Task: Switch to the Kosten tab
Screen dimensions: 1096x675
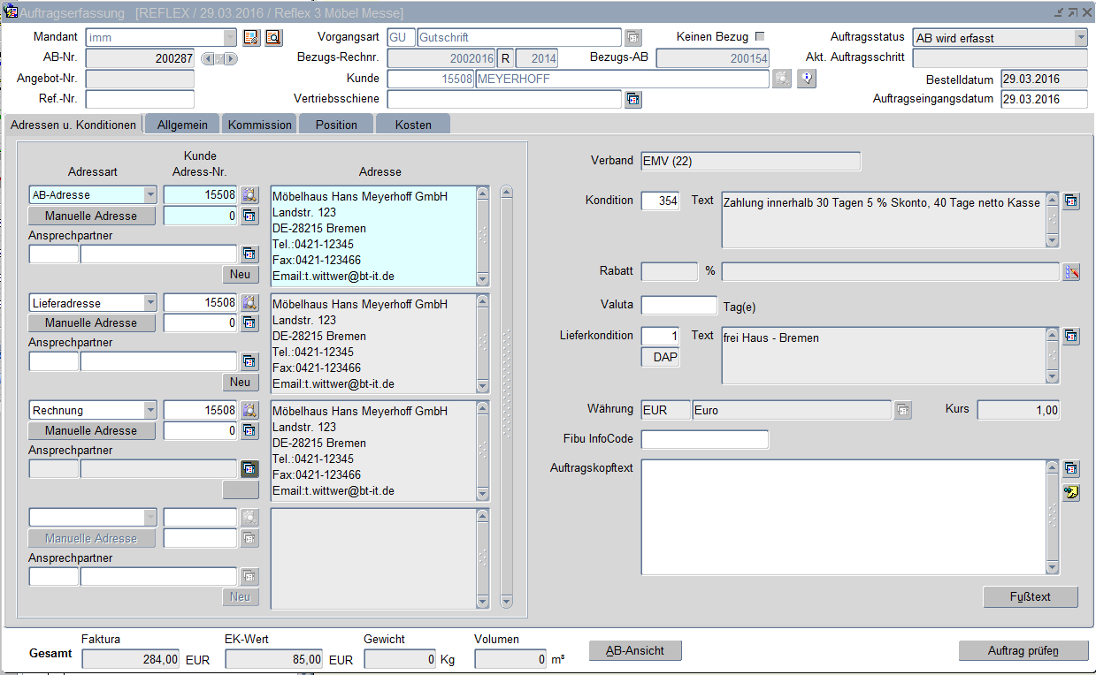Action: (x=413, y=125)
